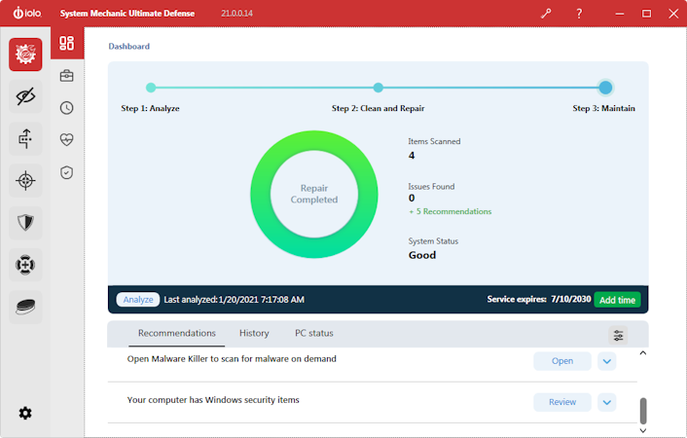Image resolution: width=687 pixels, height=438 pixels.
Task: Open ByePass upward arrow module
Action: (x=25, y=138)
